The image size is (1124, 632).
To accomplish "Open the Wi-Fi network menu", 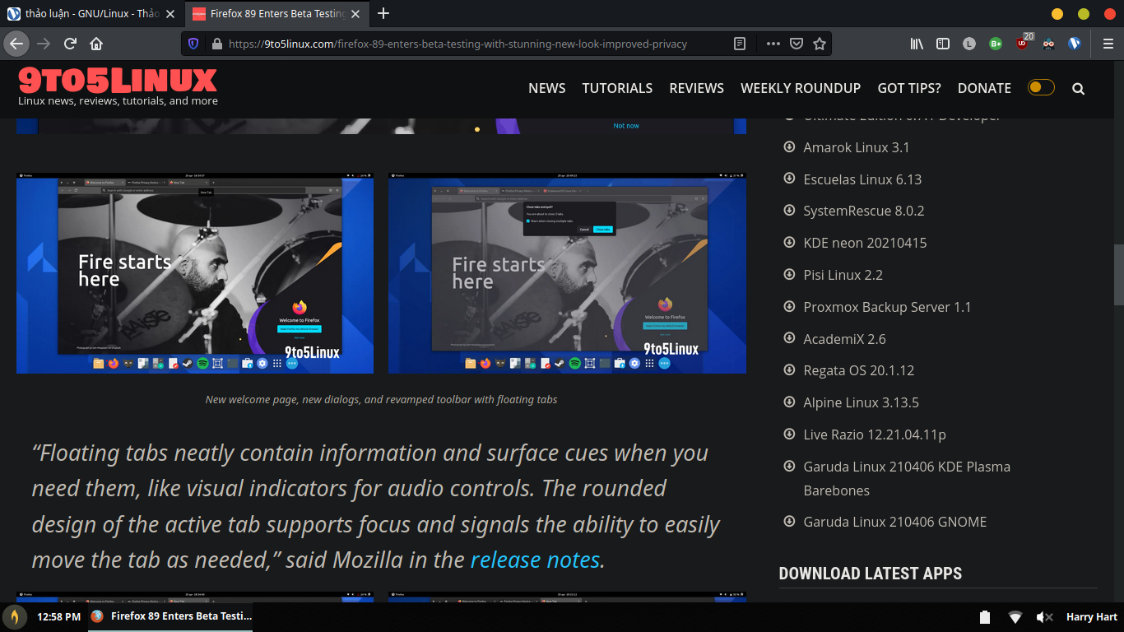I will [x=1015, y=617].
